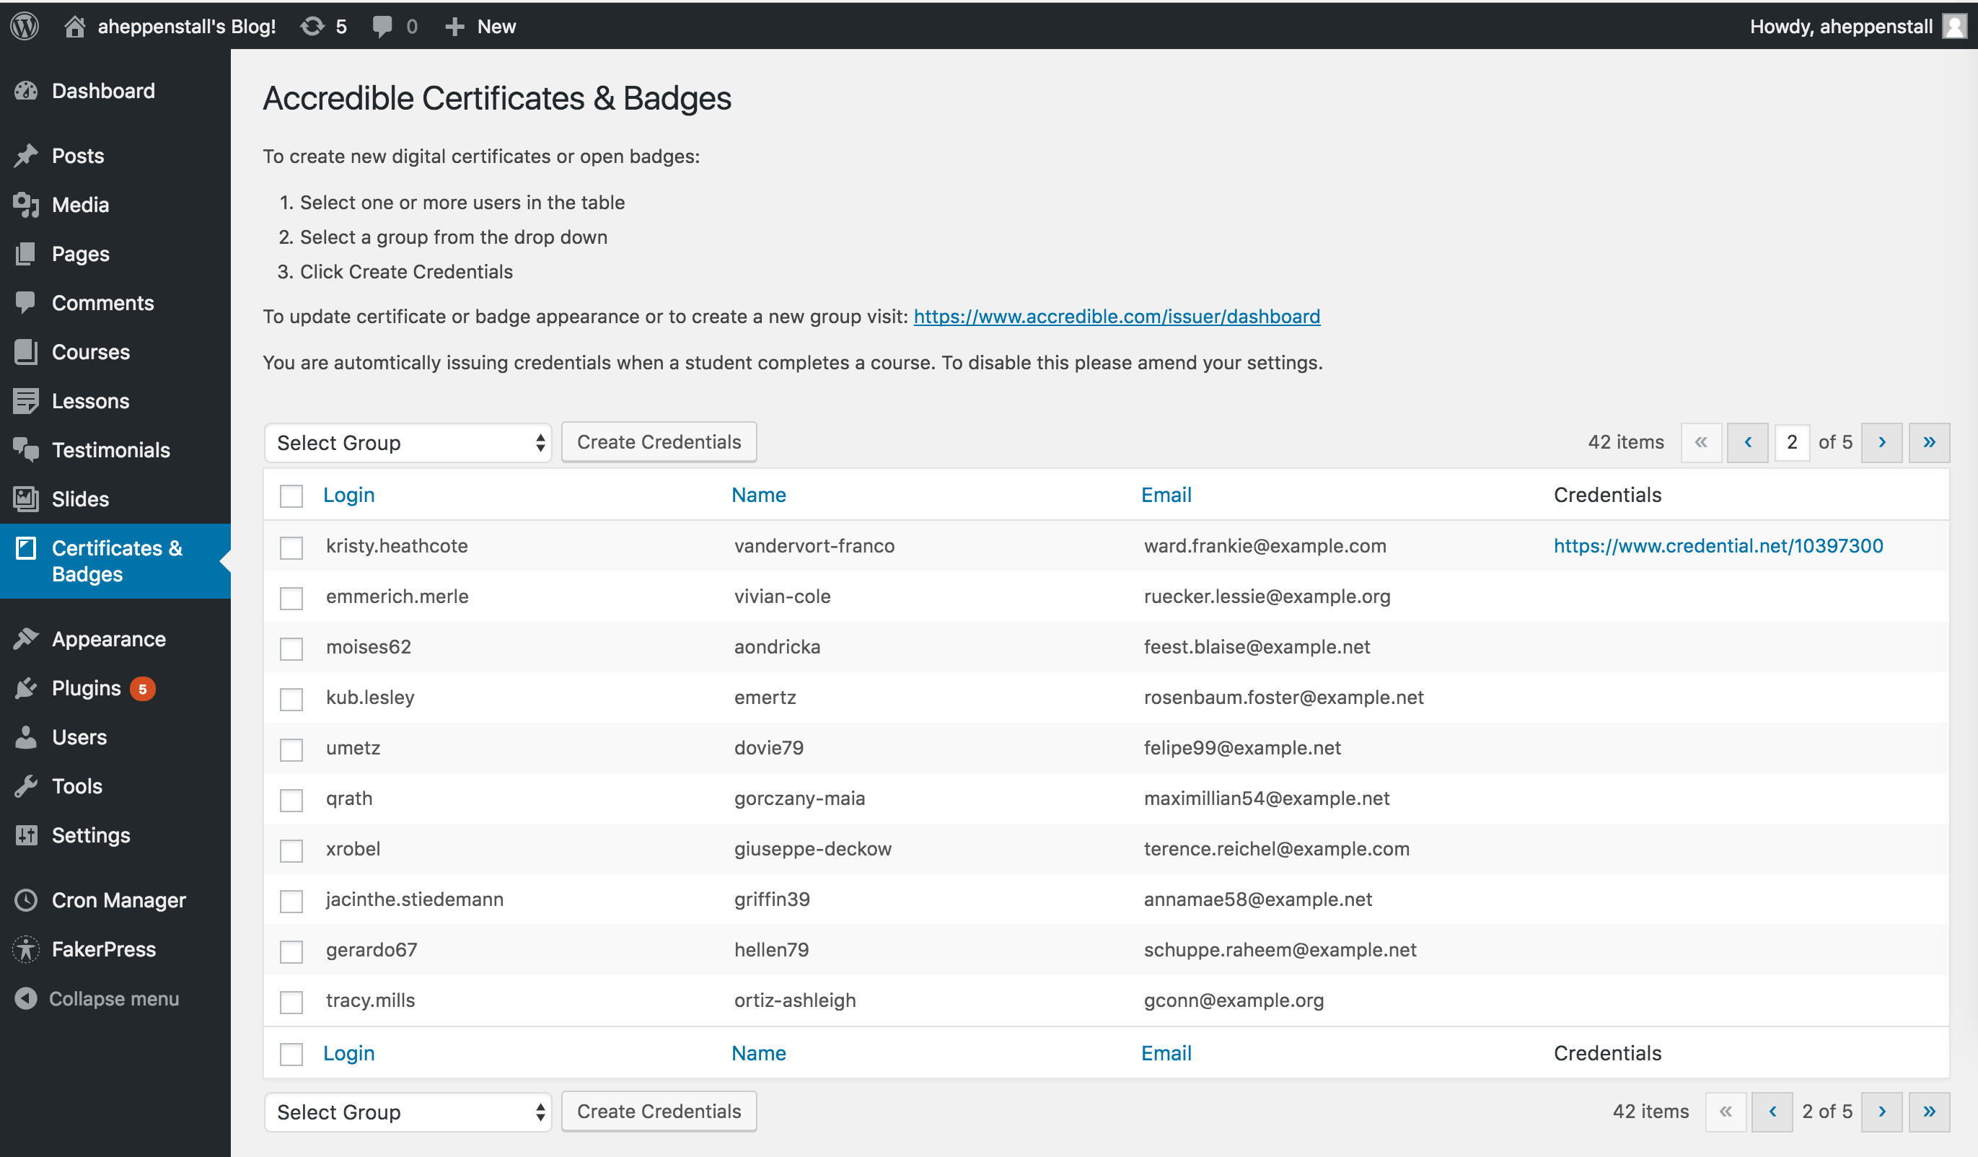The height and width of the screenshot is (1157, 1978).
Task: Click the FakerPress sidebar icon
Action: click(26, 949)
